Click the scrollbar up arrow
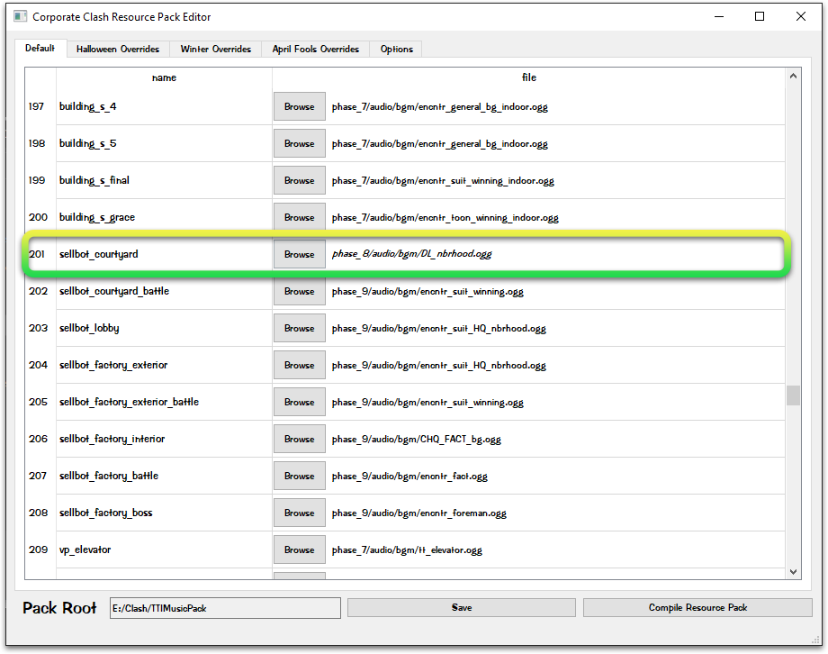This screenshot has width=828, height=654. click(x=793, y=77)
